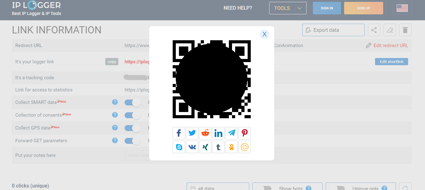Click the pencil icon for Edit redirect URL
This screenshot has height=190, width=425.
(x=369, y=46)
